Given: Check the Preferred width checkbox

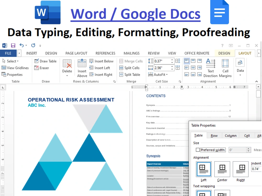Looking at the screenshot, I should (x=198, y=150).
